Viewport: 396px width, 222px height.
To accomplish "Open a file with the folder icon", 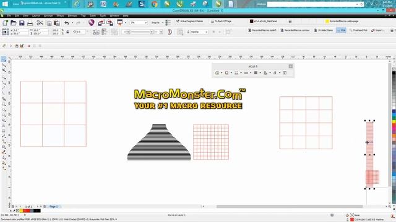I will tap(14, 23).
